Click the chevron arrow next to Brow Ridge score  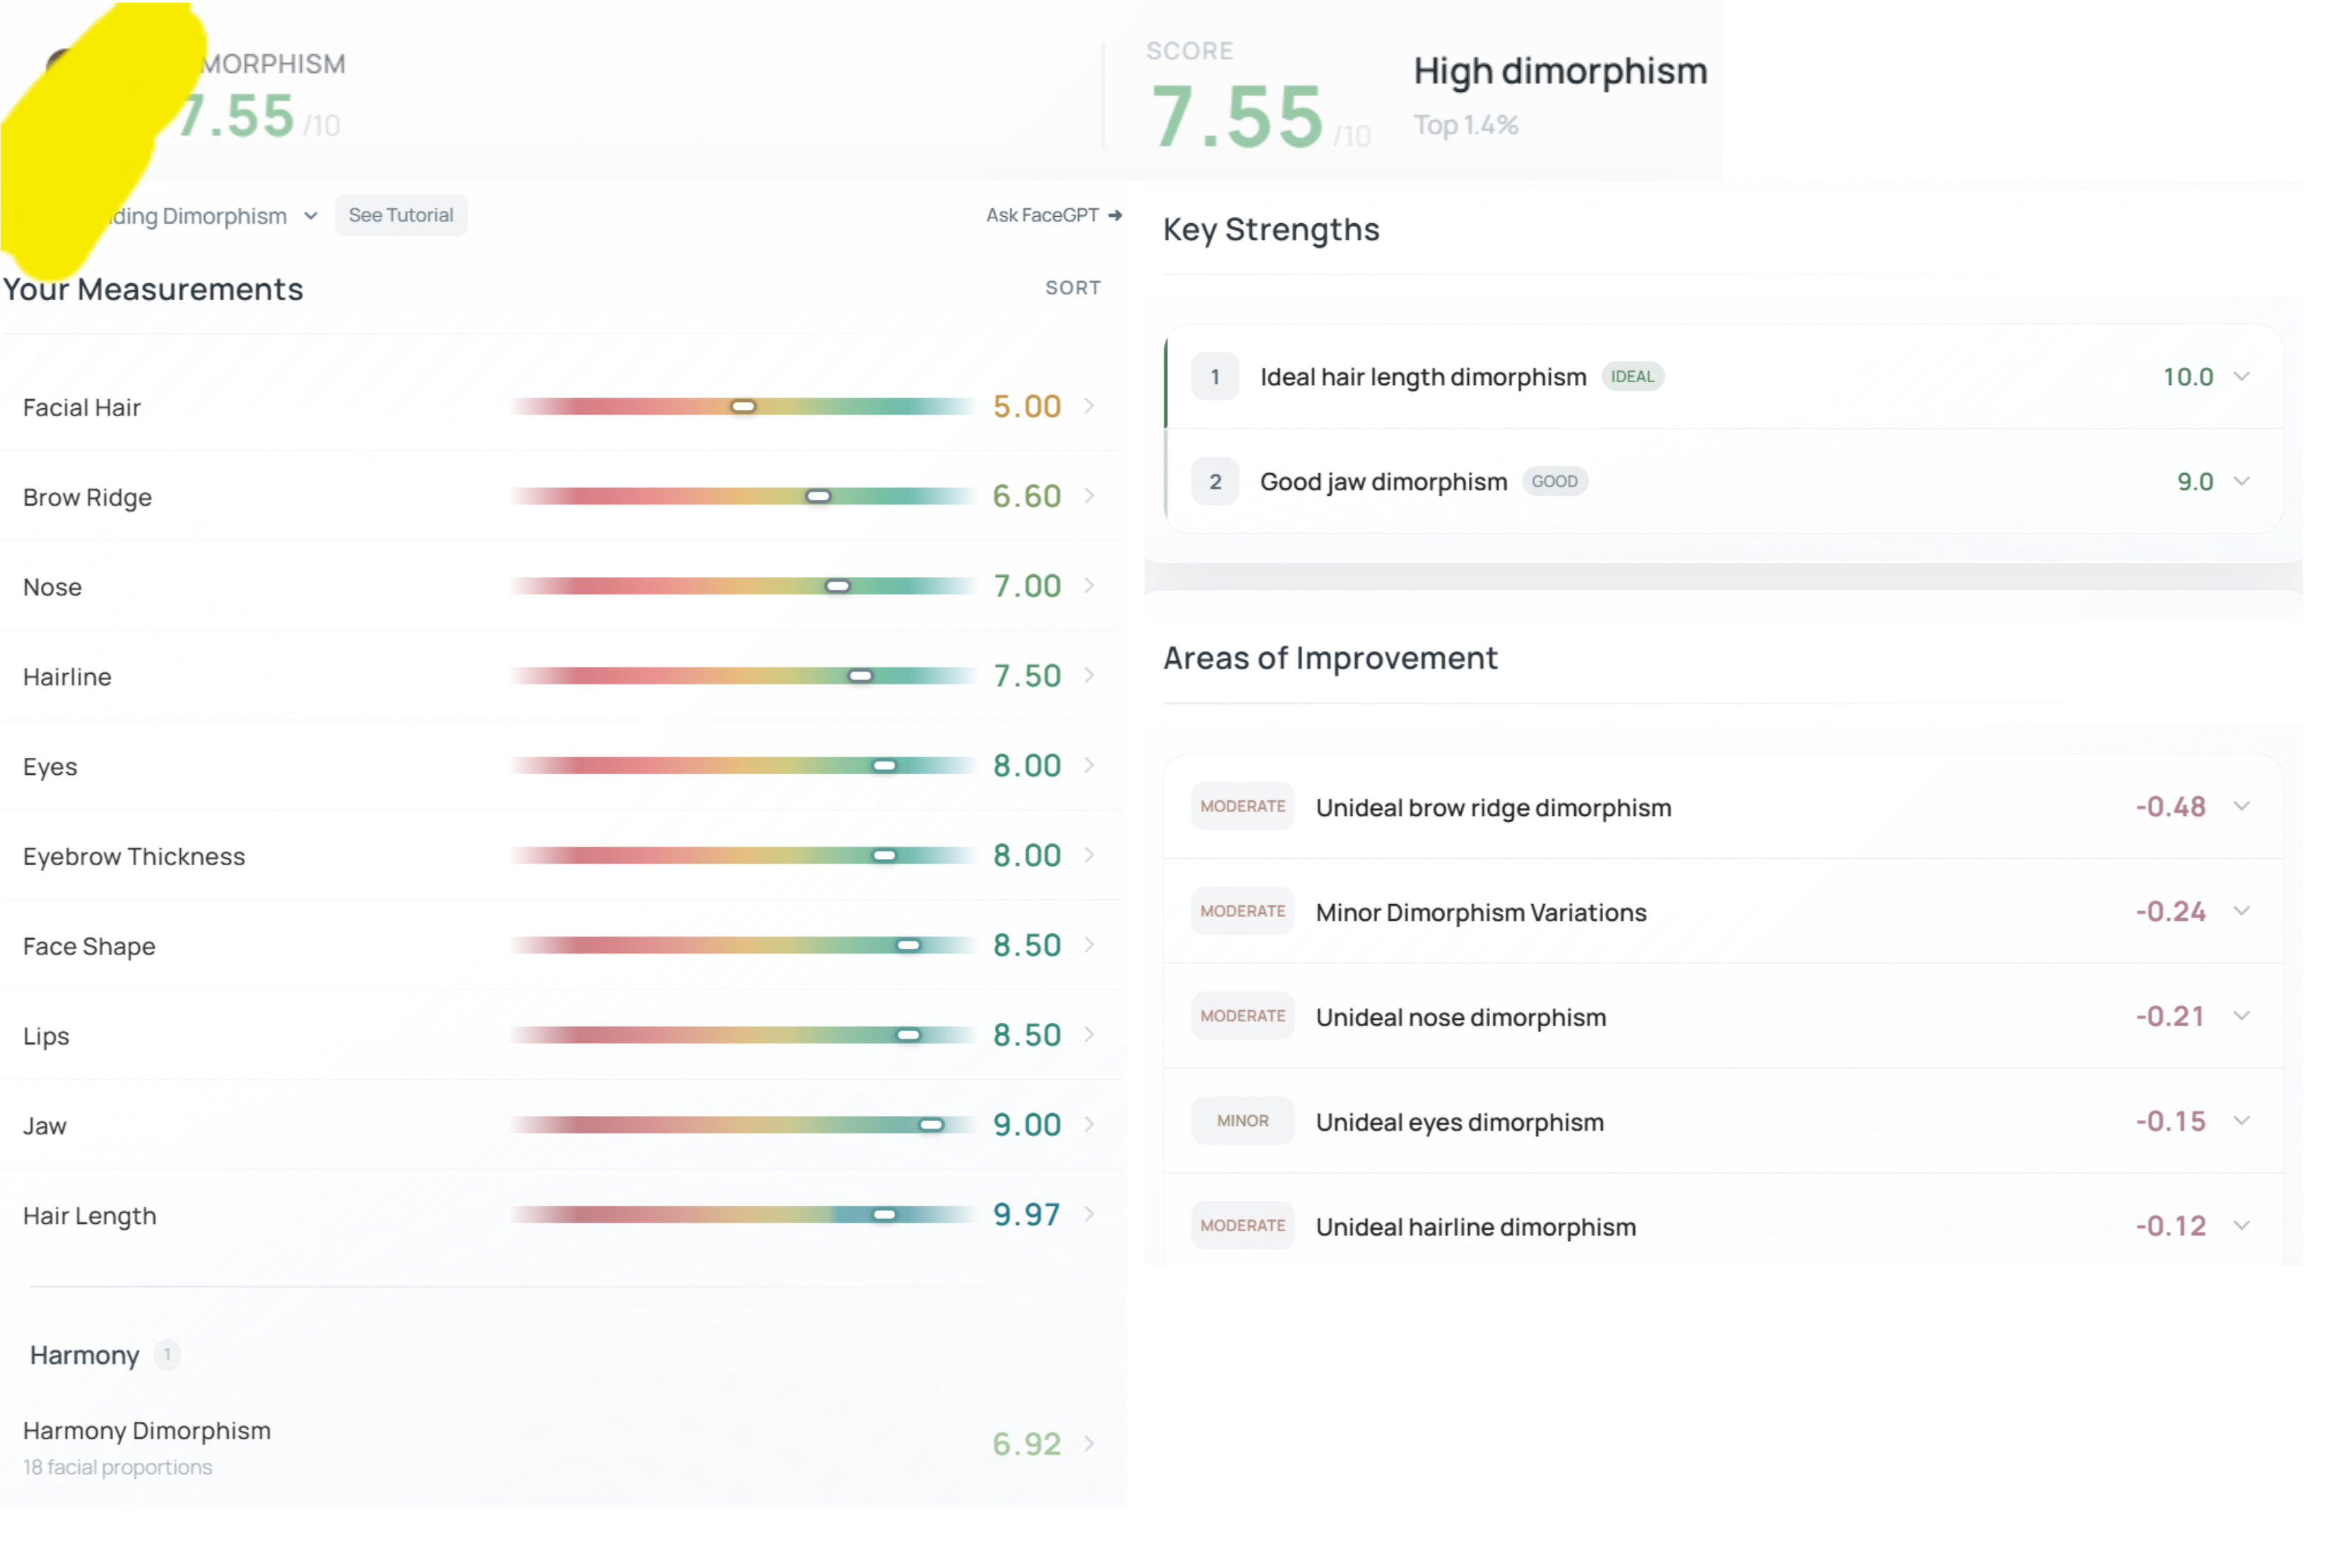tap(1089, 496)
